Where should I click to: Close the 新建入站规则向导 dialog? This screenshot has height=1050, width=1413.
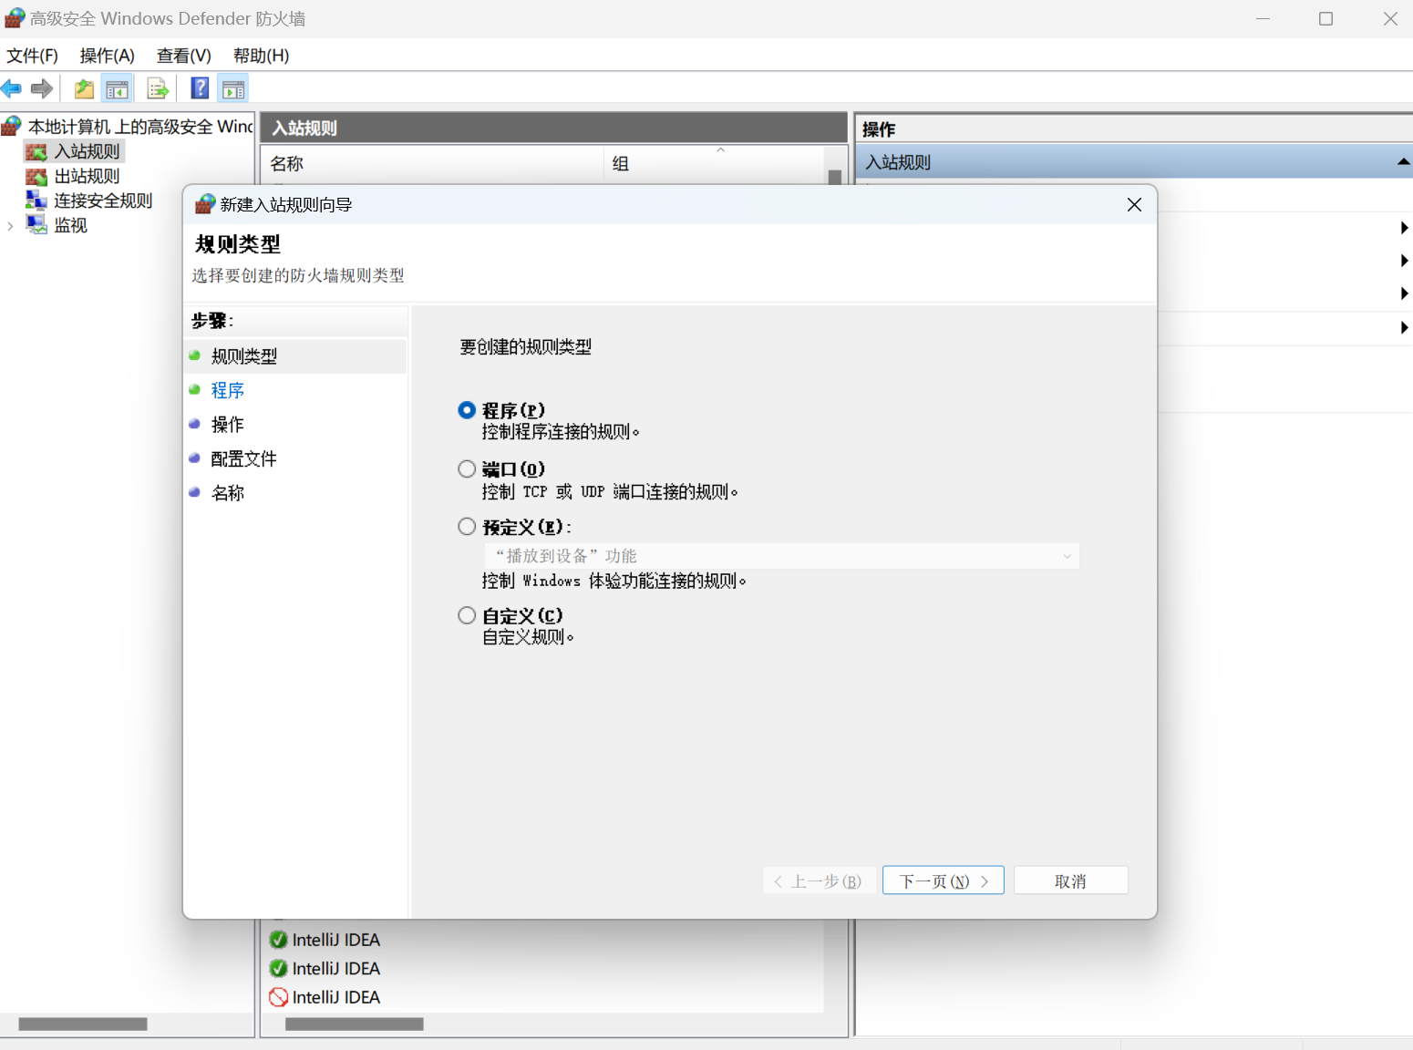(1134, 205)
